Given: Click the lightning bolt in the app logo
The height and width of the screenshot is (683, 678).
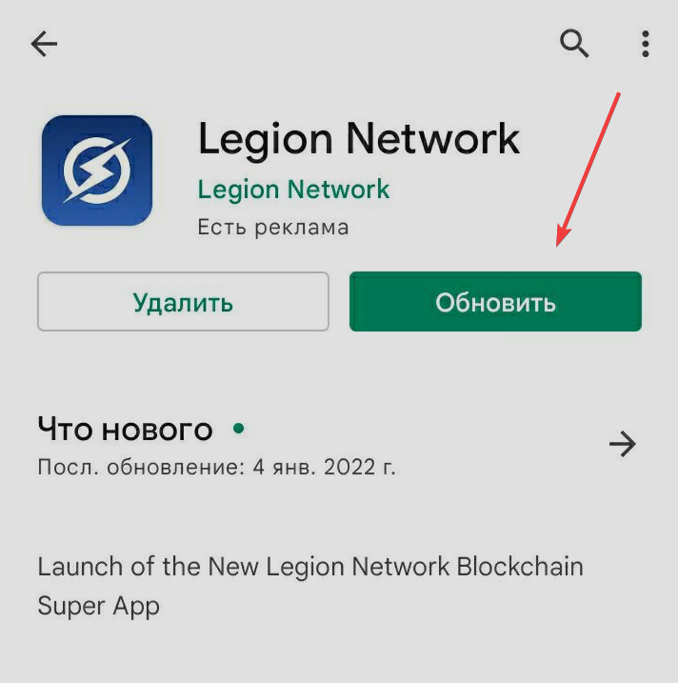Looking at the screenshot, I should pyautogui.click(x=97, y=171).
